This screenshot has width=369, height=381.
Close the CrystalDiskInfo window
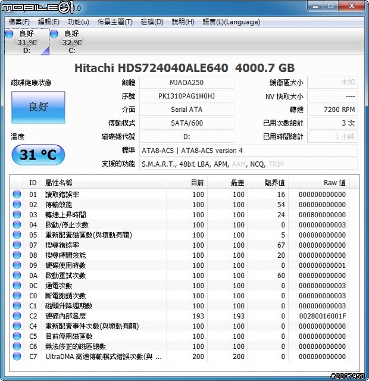(352, 6)
